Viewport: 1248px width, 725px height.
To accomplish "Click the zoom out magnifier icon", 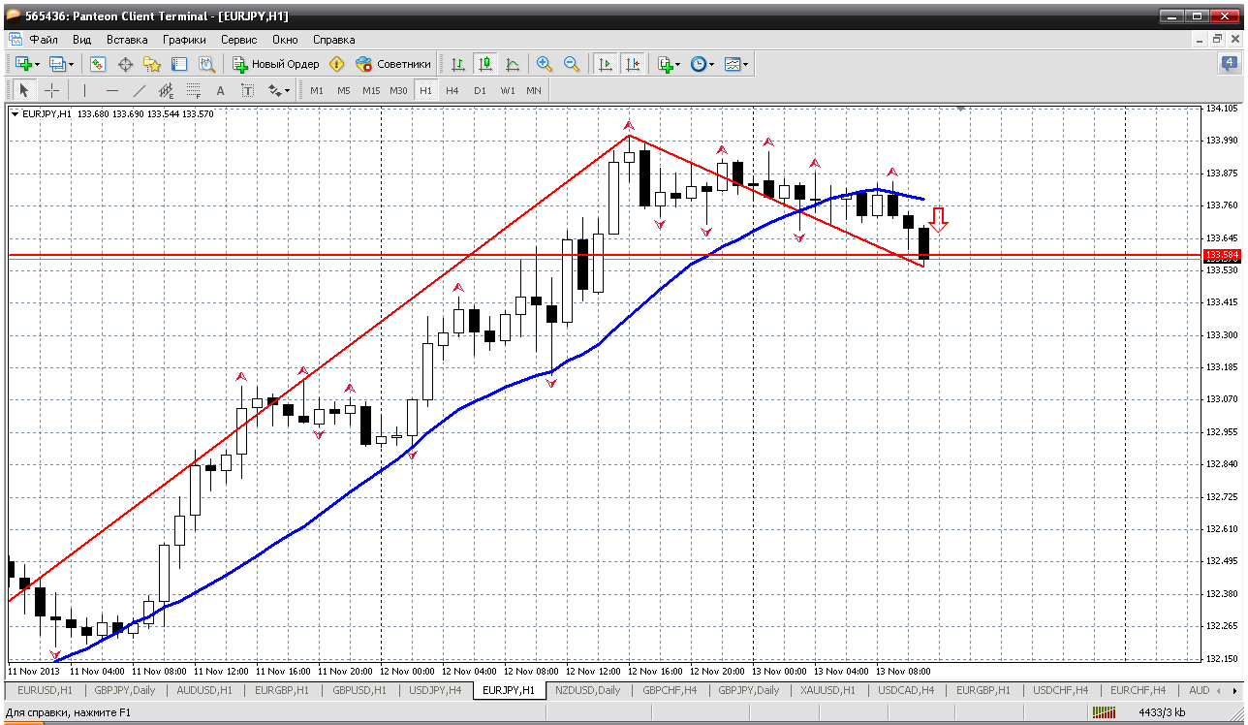I will [x=572, y=64].
